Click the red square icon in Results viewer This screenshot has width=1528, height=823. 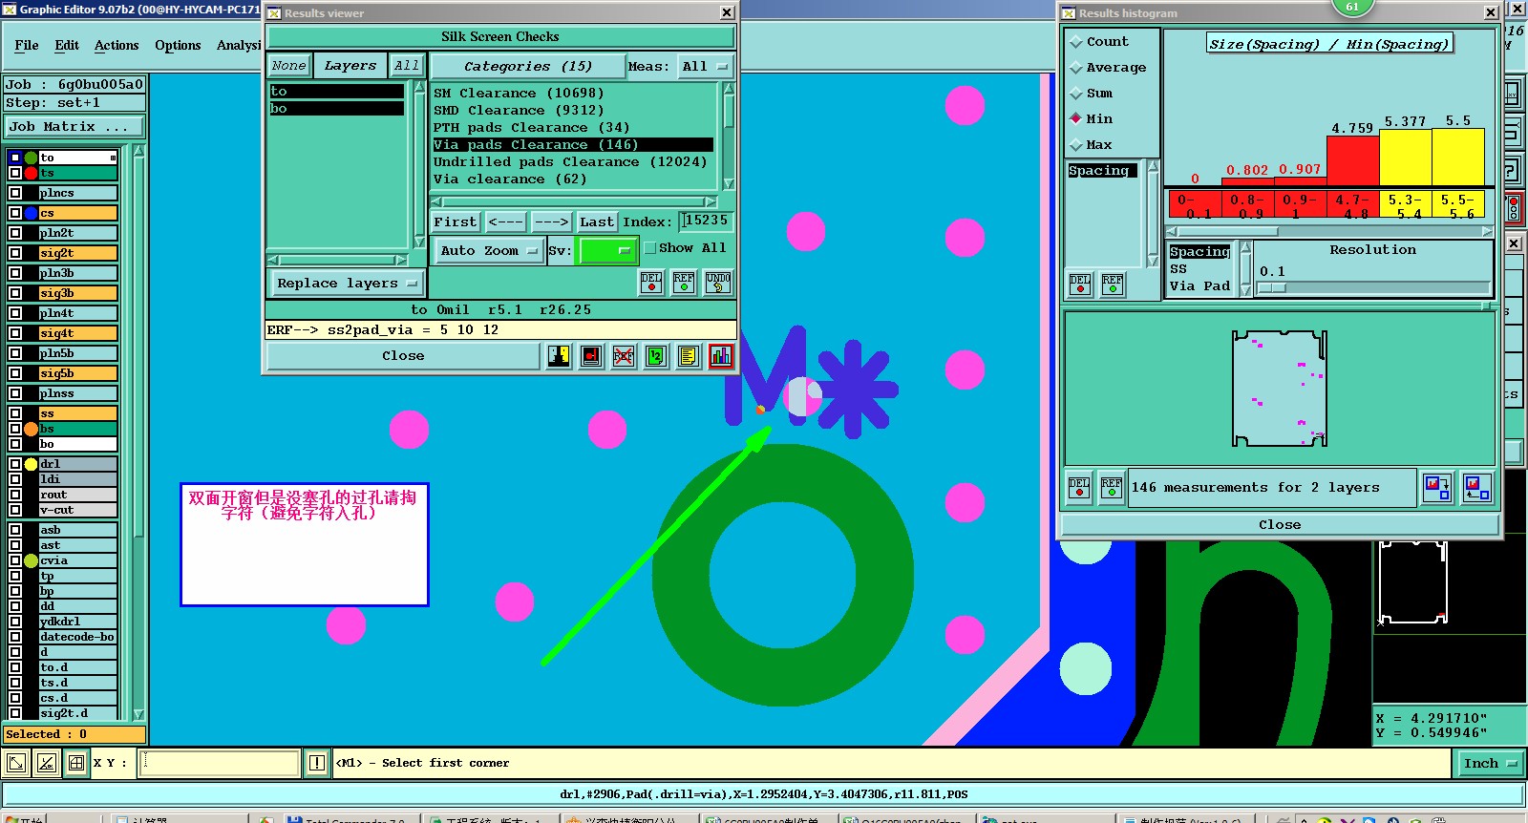click(591, 356)
